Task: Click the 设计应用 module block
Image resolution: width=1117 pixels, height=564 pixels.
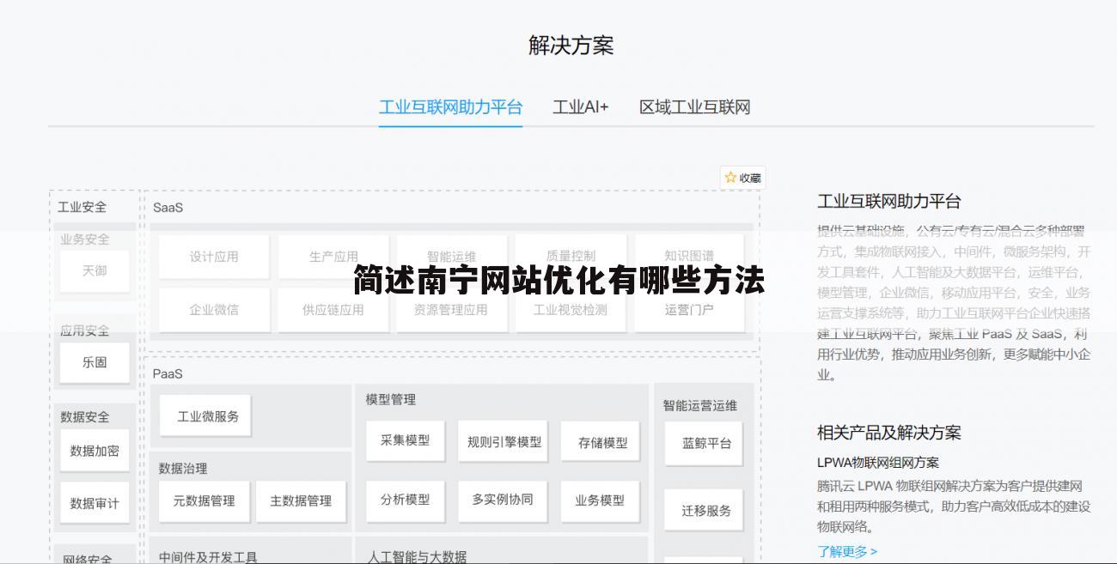Action: point(213,256)
